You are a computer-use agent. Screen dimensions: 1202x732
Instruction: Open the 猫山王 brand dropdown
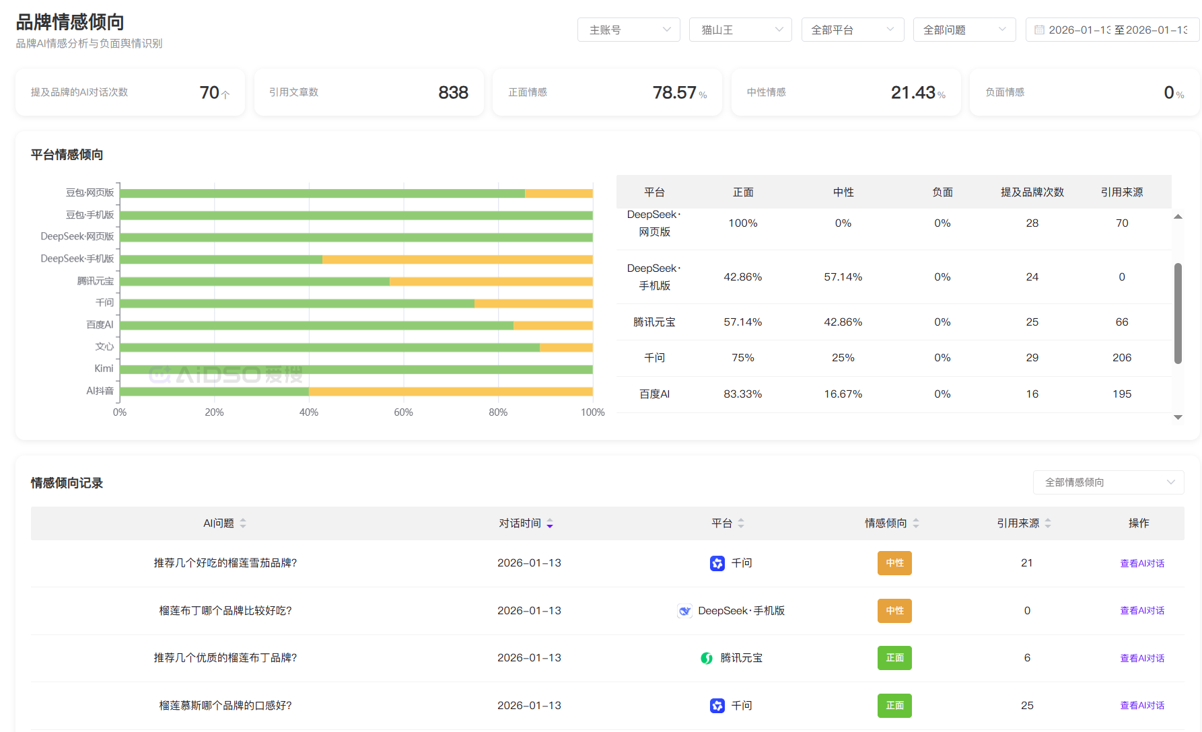pyautogui.click(x=740, y=30)
